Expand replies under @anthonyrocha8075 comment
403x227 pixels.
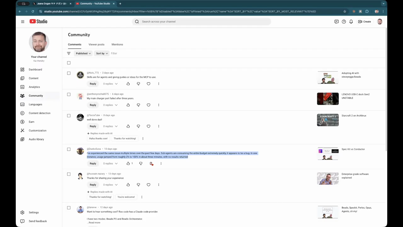[x=110, y=105]
